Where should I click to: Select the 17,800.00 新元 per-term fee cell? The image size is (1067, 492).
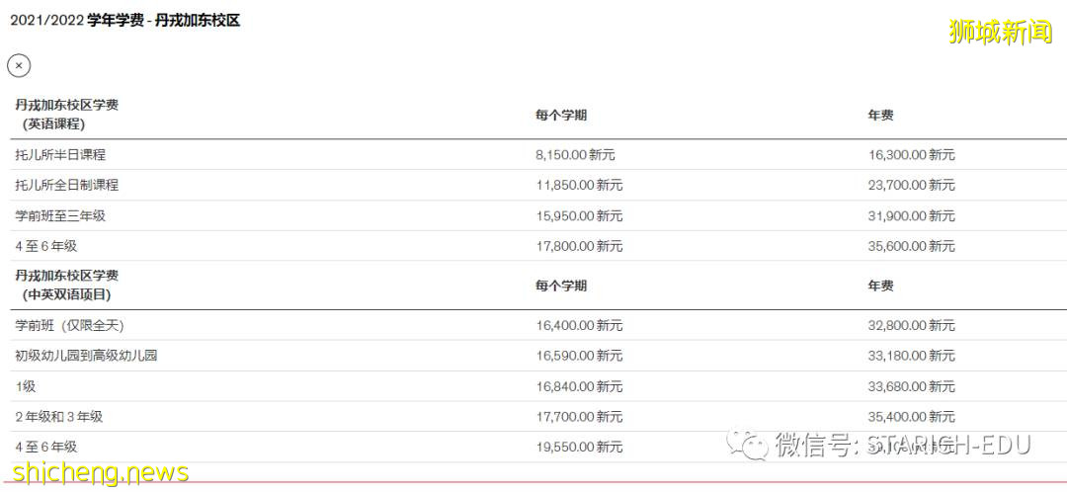(579, 246)
